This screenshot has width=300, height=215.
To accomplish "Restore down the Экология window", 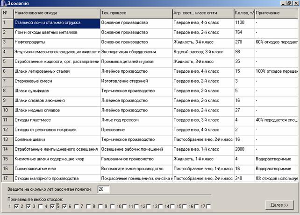I will point(289,3).
